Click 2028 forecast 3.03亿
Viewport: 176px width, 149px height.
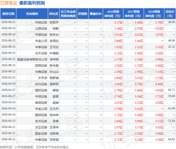pos(159,29)
